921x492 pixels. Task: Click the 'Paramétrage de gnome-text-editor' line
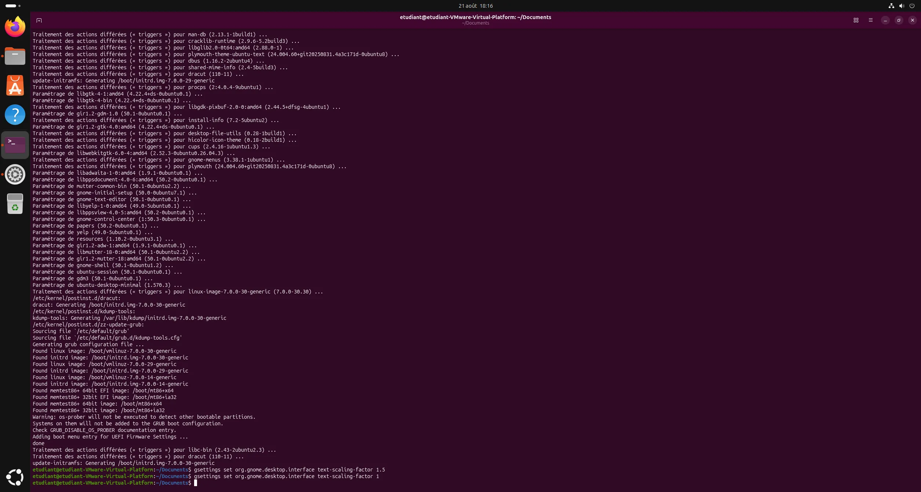tap(112, 199)
